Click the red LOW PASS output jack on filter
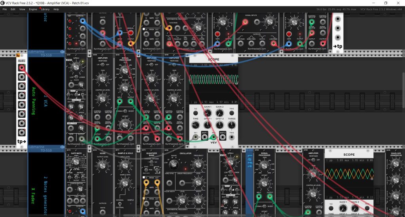 (273, 43)
